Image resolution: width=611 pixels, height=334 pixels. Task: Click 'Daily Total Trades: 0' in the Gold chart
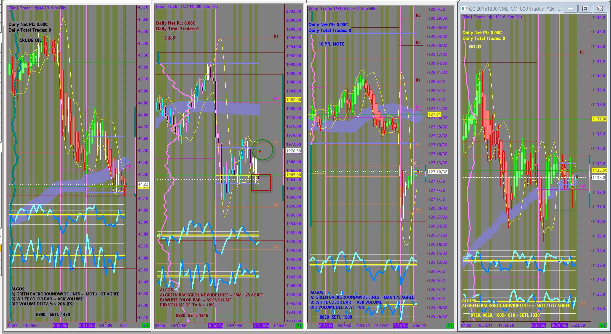(484, 38)
